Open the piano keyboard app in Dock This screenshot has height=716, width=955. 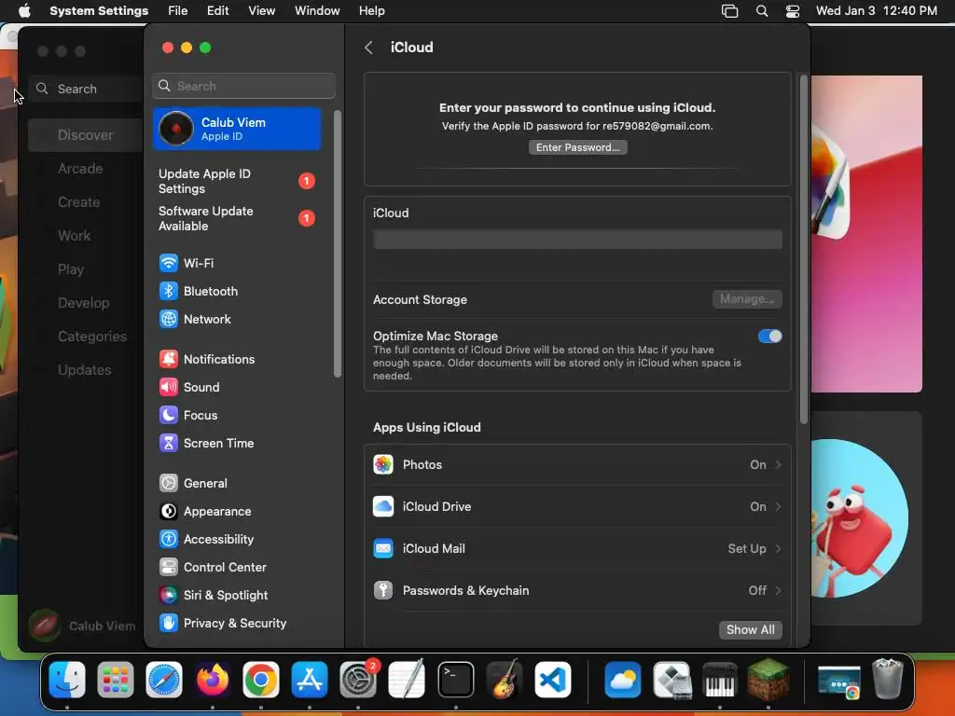(720, 680)
